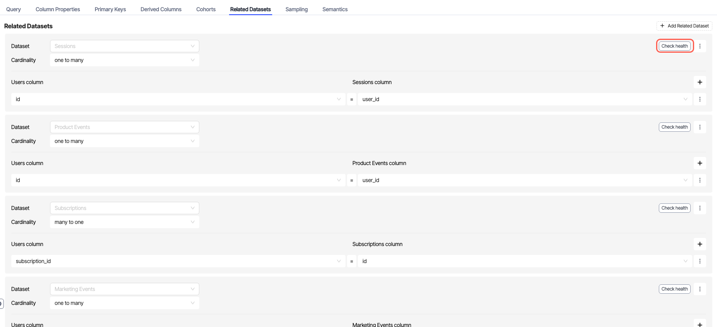Open the Primary Keys tab
Image resolution: width=717 pixels, height=327 pixels.
(x=110, y=9)
